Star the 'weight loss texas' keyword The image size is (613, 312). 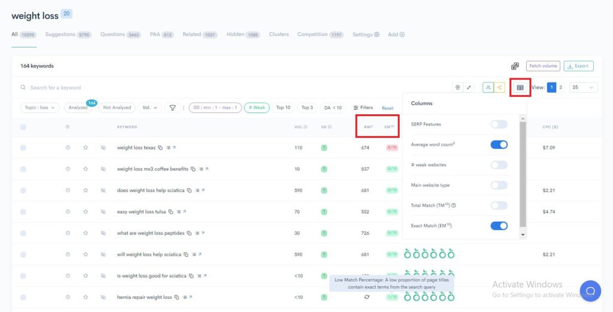[x=86, y=148]
